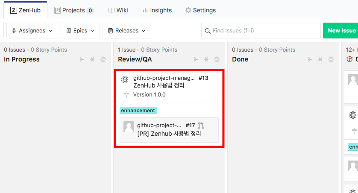Focus the Find Issues search field

[x=261, y=31]
